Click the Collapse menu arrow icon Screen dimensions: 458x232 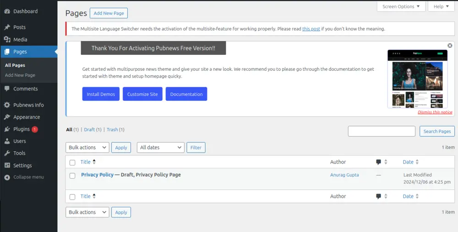[x=7, y=177]
